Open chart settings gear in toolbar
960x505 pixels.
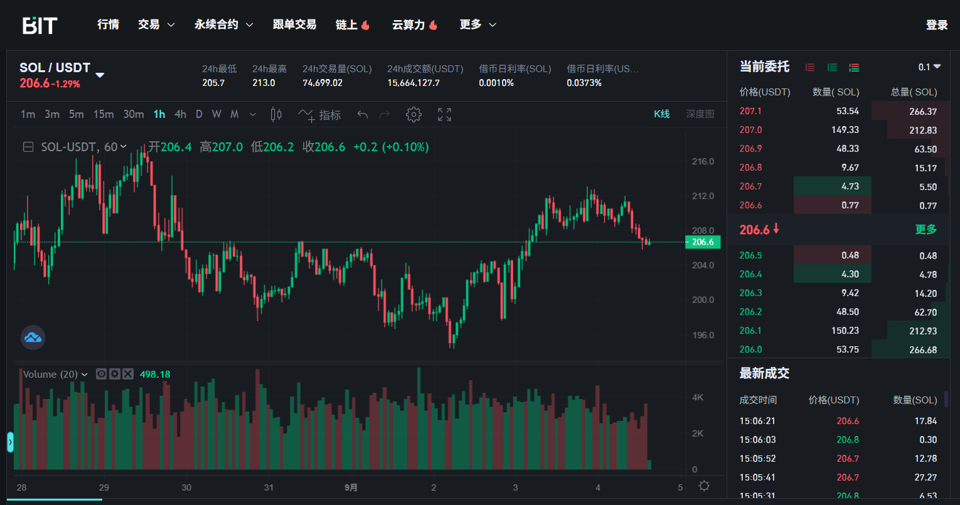click(x=413, y=114)
